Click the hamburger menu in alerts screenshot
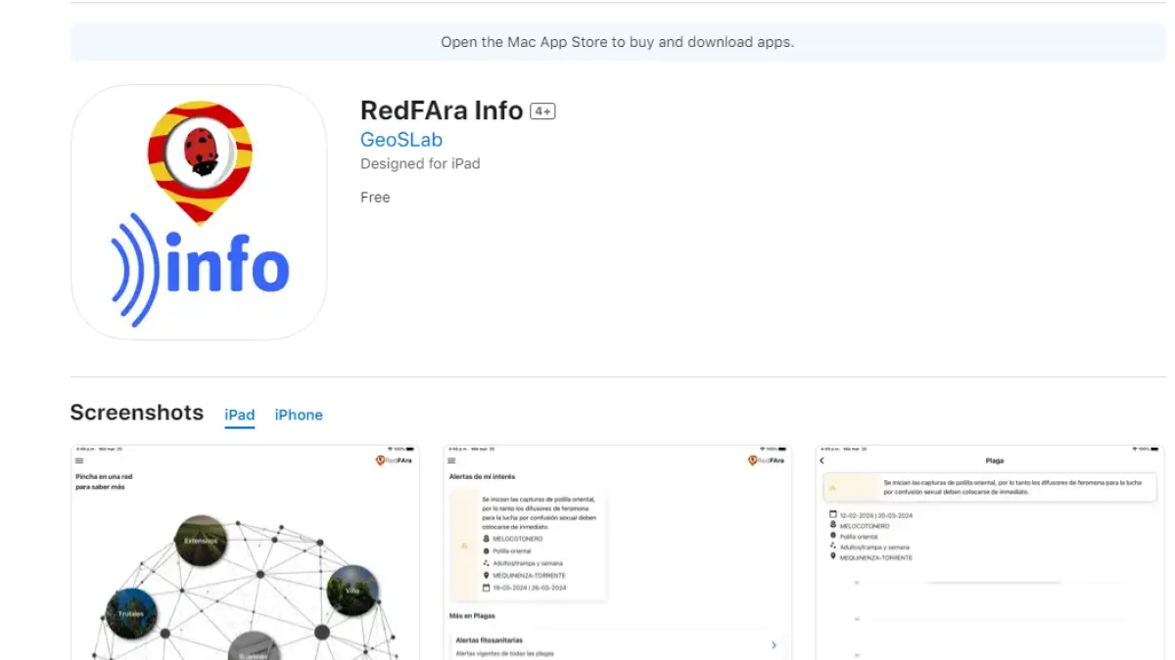Screen dimensions: 1175x660 coord(451,461)
